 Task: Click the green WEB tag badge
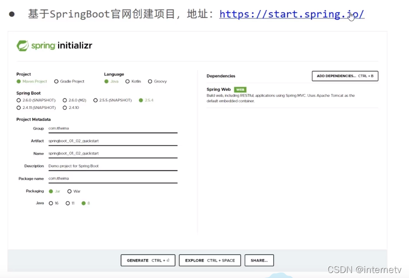pos(240,89)
